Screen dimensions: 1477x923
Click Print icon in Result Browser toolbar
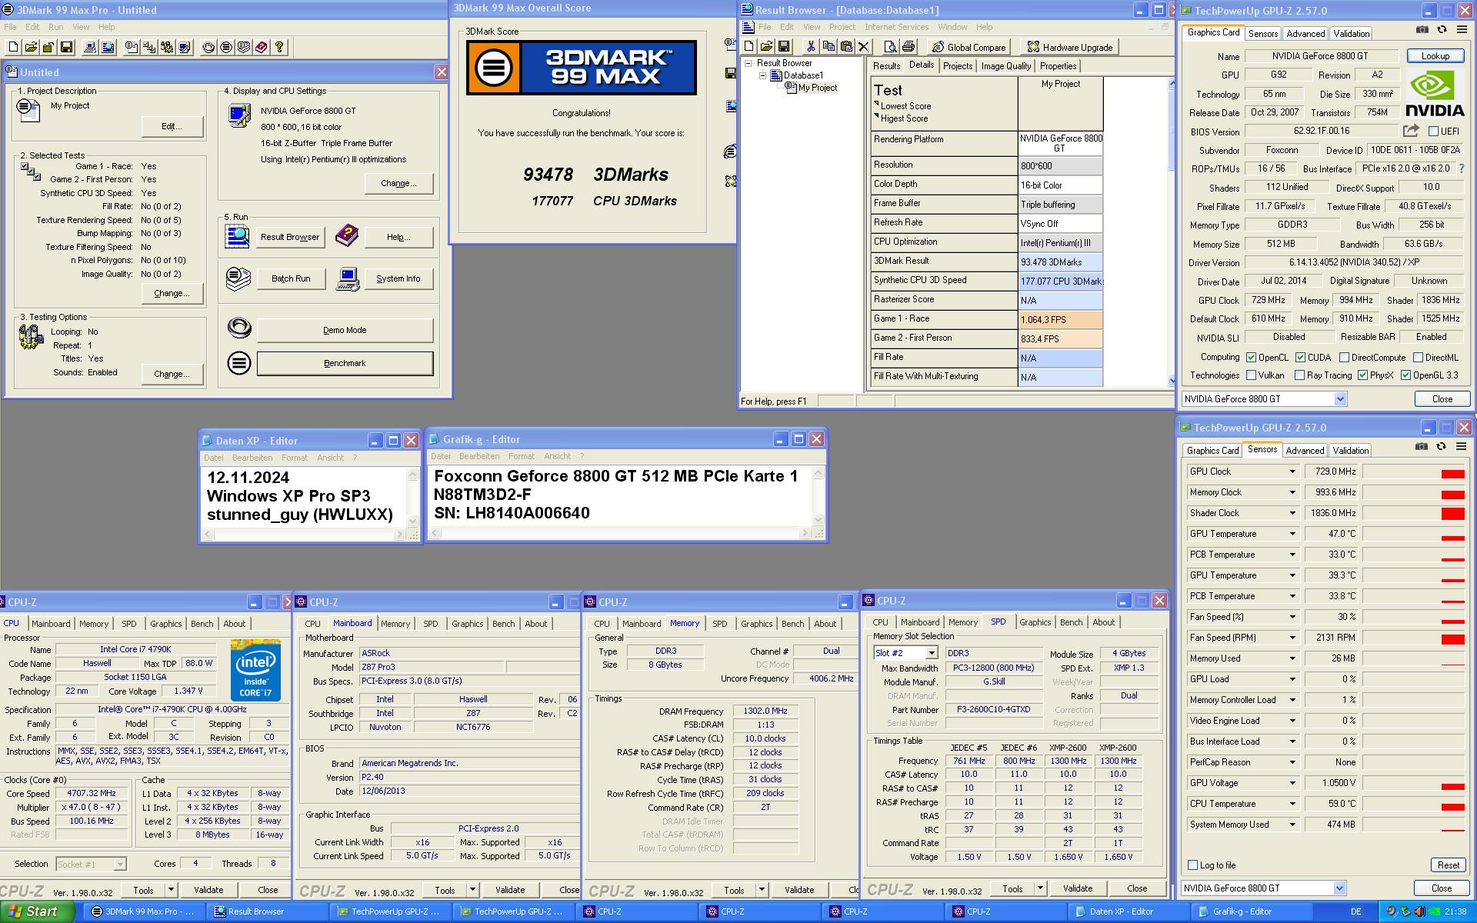pyautogui.click(x=908, y=47)
